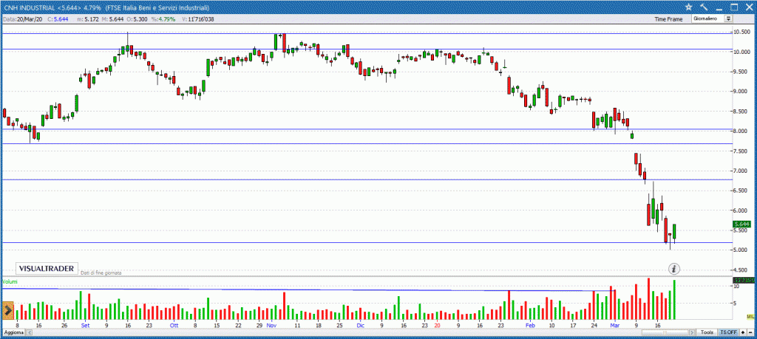The width and height of the screenshot is (757, 339).
Task: Open the Tools button
Action: 707,333
